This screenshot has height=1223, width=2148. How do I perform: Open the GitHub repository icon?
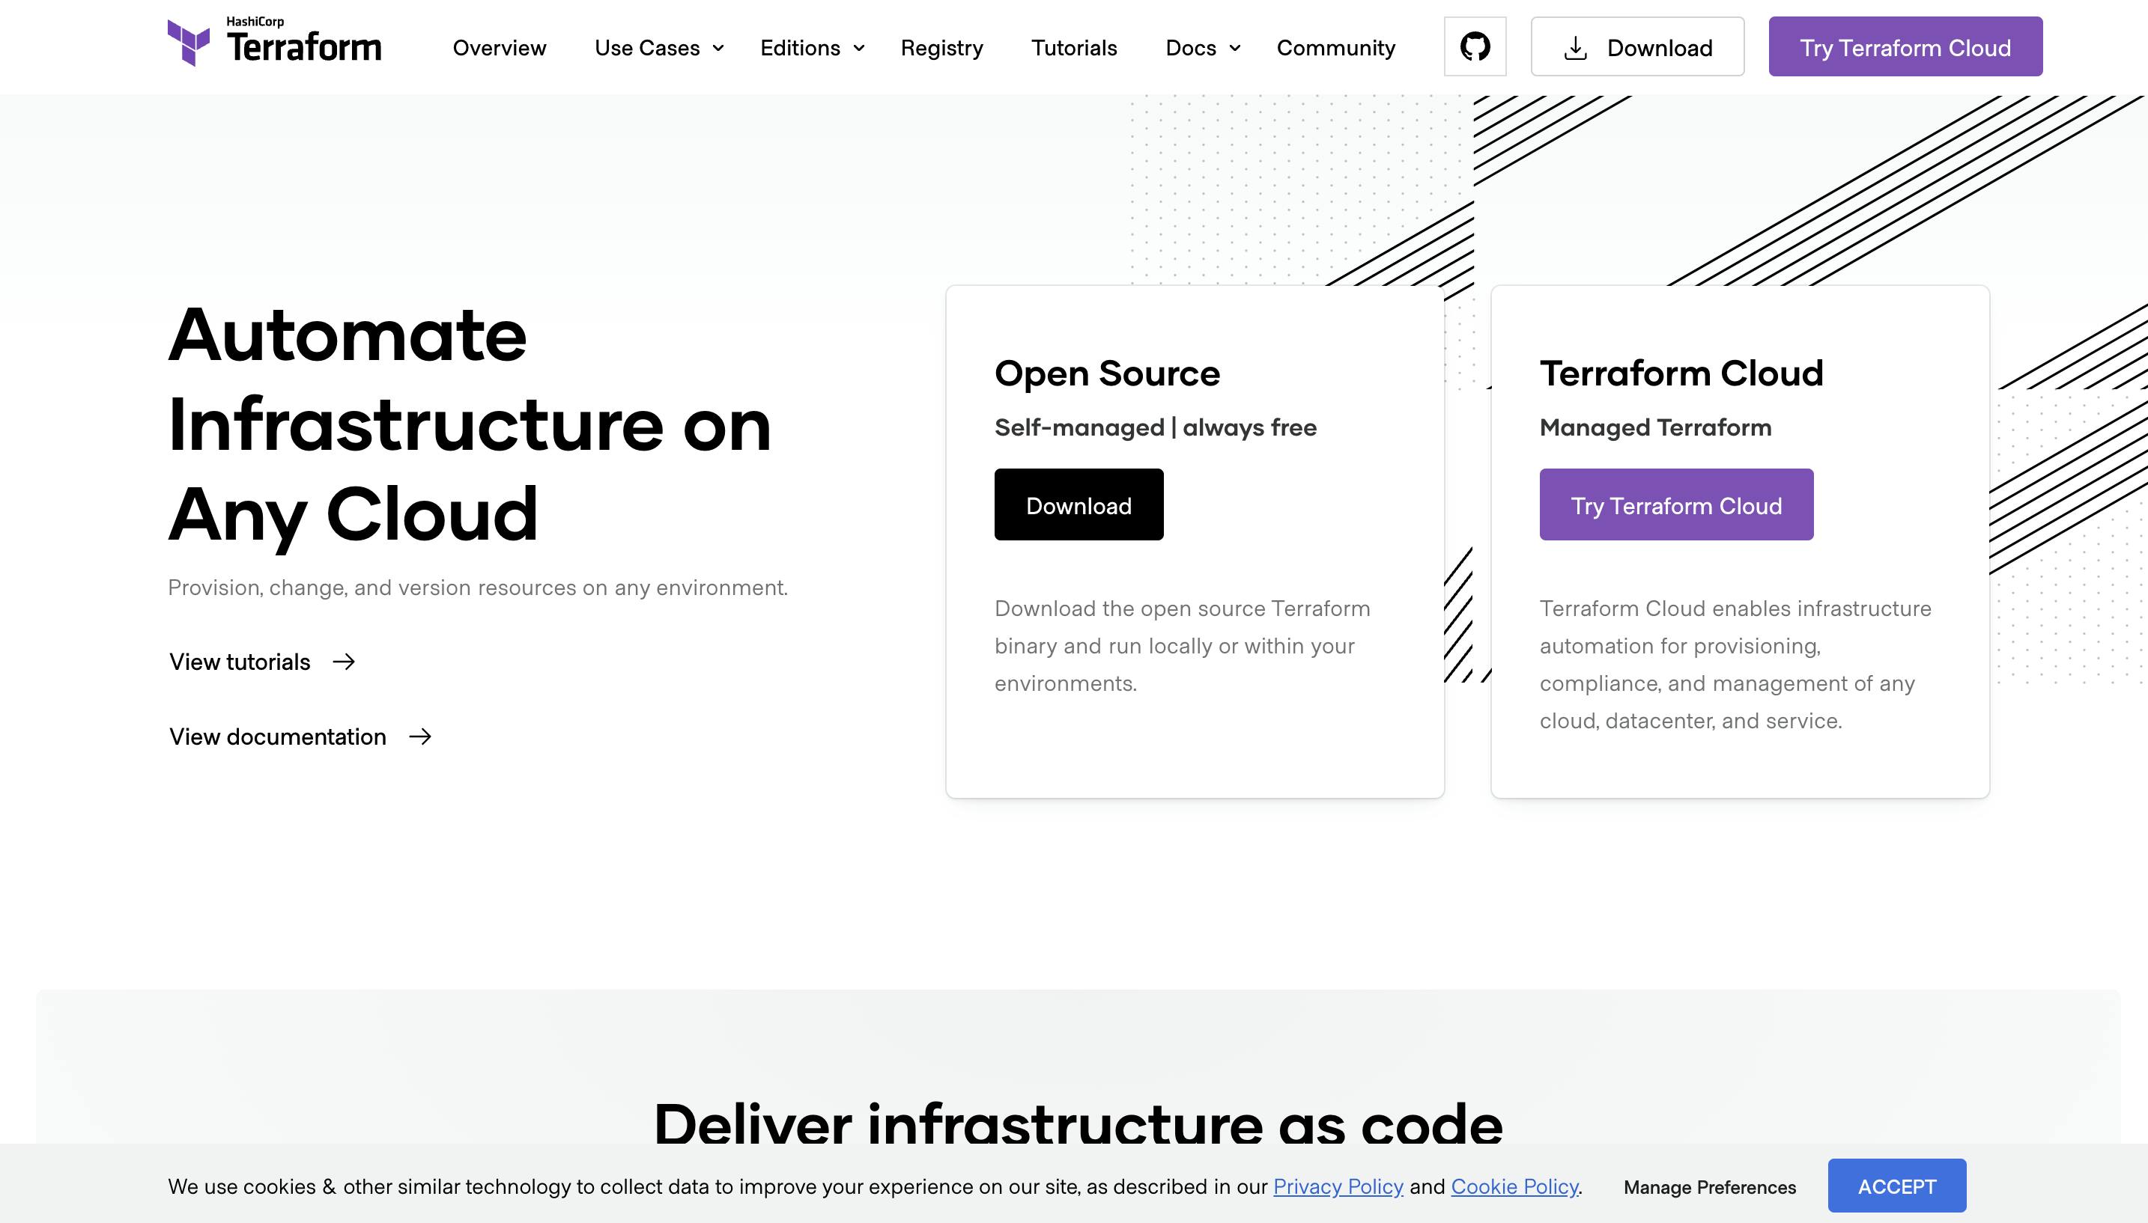point(1475,46)
